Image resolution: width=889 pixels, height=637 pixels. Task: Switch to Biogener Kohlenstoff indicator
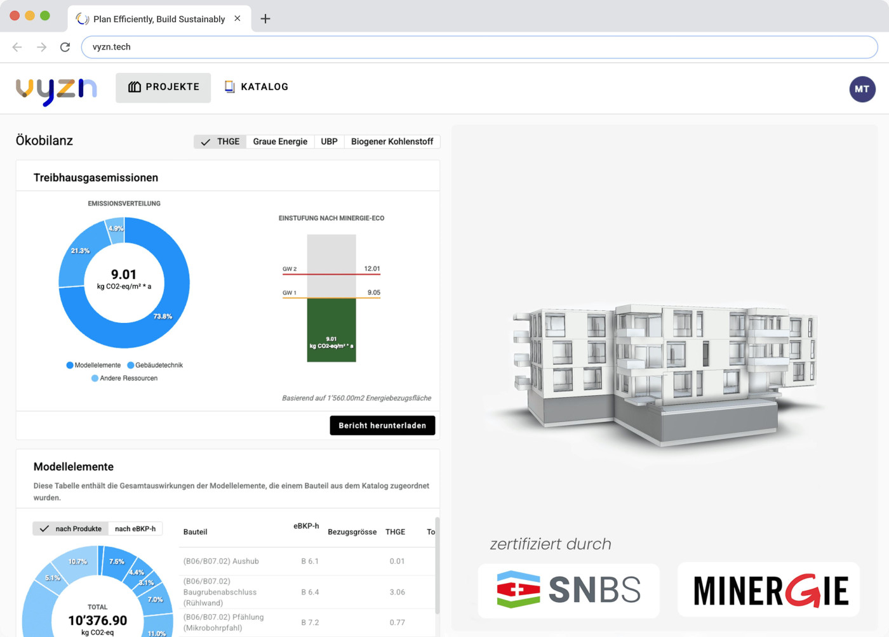coord(392,141)
